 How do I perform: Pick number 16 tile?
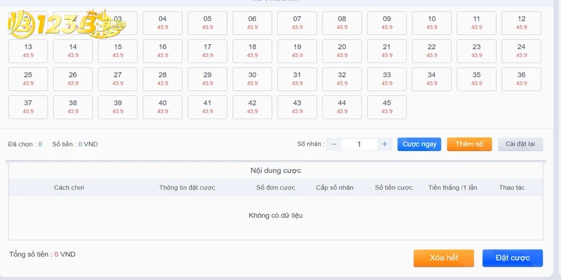click(x=163, y=51)
